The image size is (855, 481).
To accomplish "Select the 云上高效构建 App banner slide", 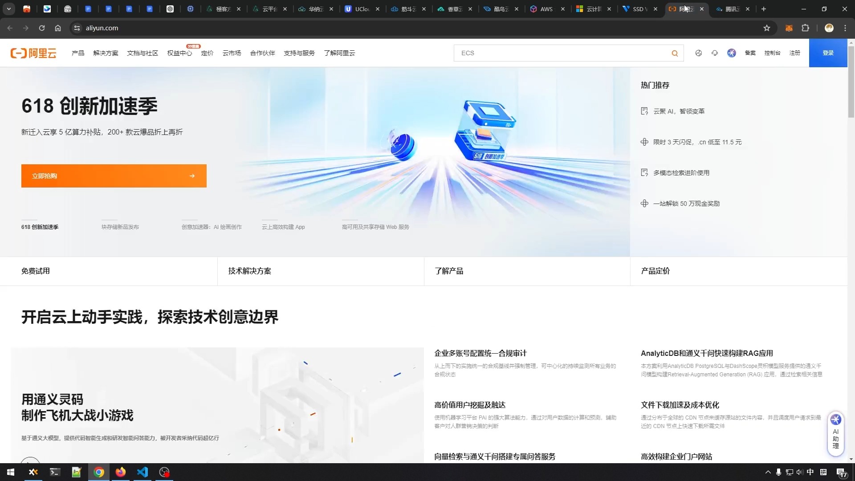I will [283, 227].
